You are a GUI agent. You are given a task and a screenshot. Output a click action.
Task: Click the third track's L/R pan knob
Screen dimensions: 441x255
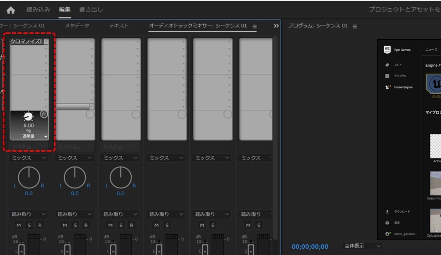tap(121, 177)
